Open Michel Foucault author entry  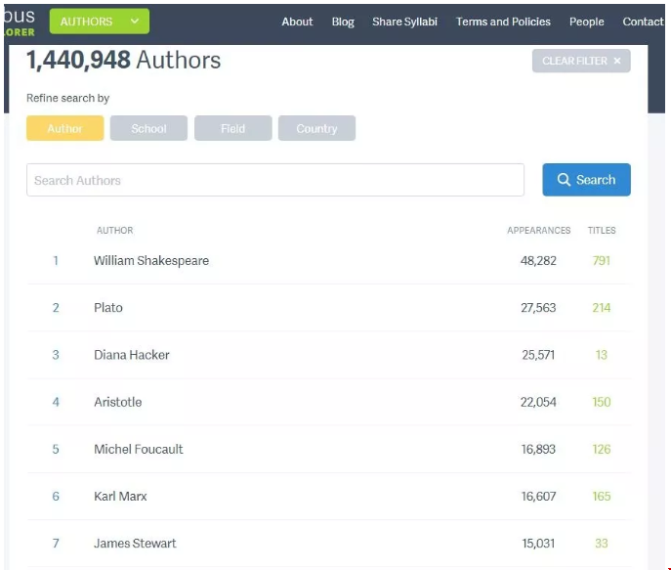tap(139, 449)
